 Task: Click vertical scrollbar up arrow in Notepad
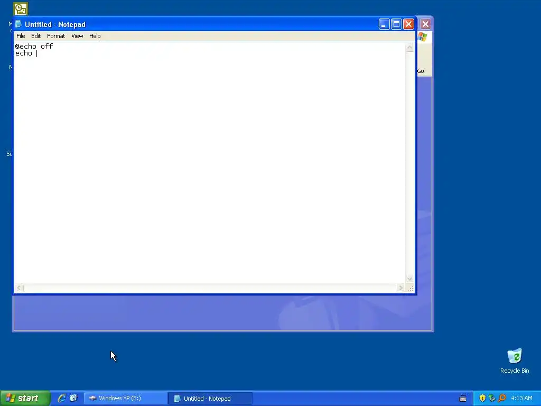(x=409, y=48)
